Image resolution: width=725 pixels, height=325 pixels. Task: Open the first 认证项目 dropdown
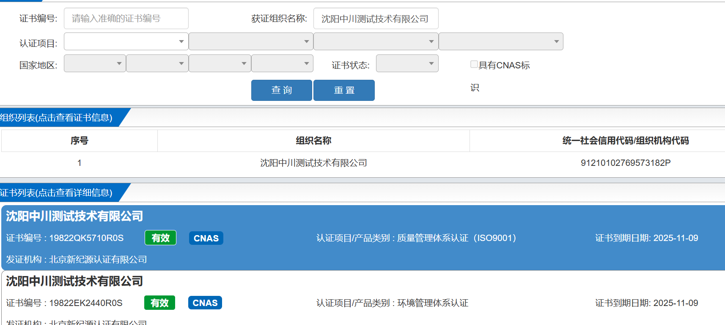126,41
